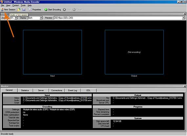Click the 'Expected fps' label
The width and height of the screenshot is (187, 136).
pos(13,120)
